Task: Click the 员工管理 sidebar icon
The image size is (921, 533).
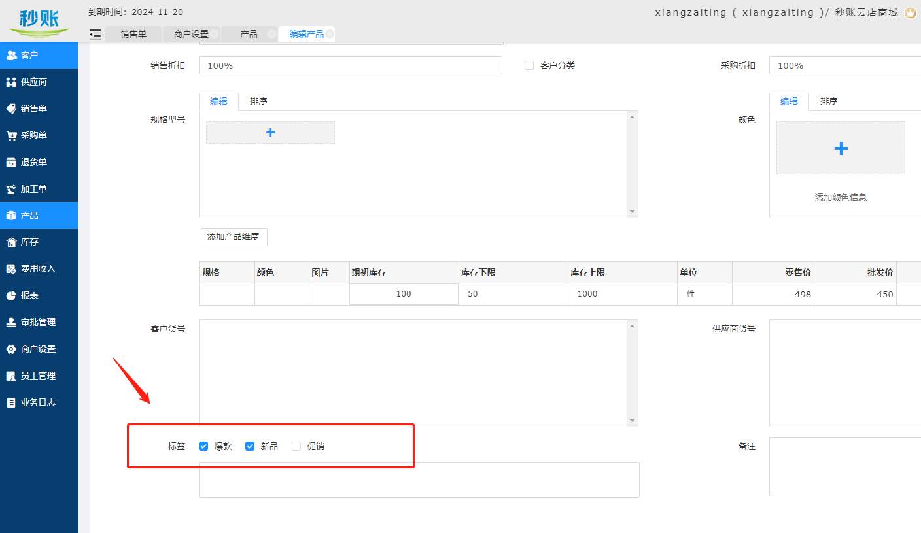Action: coord(11,376)
